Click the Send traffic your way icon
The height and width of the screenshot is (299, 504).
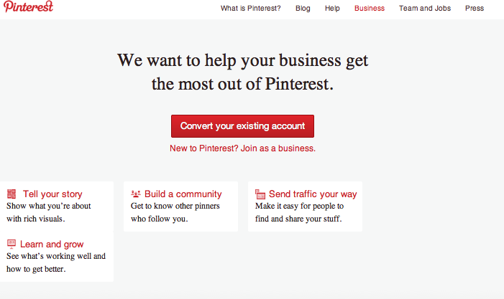pyautogui.click(x=260, y=194)
